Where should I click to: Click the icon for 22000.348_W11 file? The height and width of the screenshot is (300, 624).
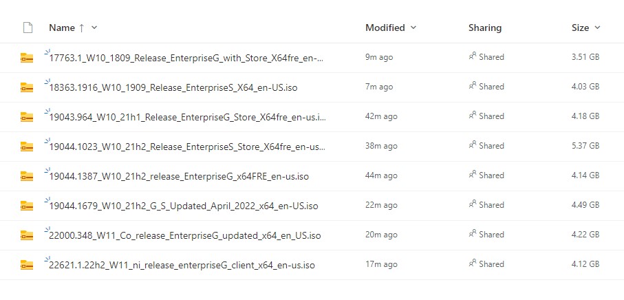tap(27, 235)
